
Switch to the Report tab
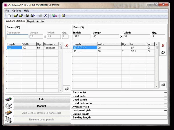click(x=31, y=21)
